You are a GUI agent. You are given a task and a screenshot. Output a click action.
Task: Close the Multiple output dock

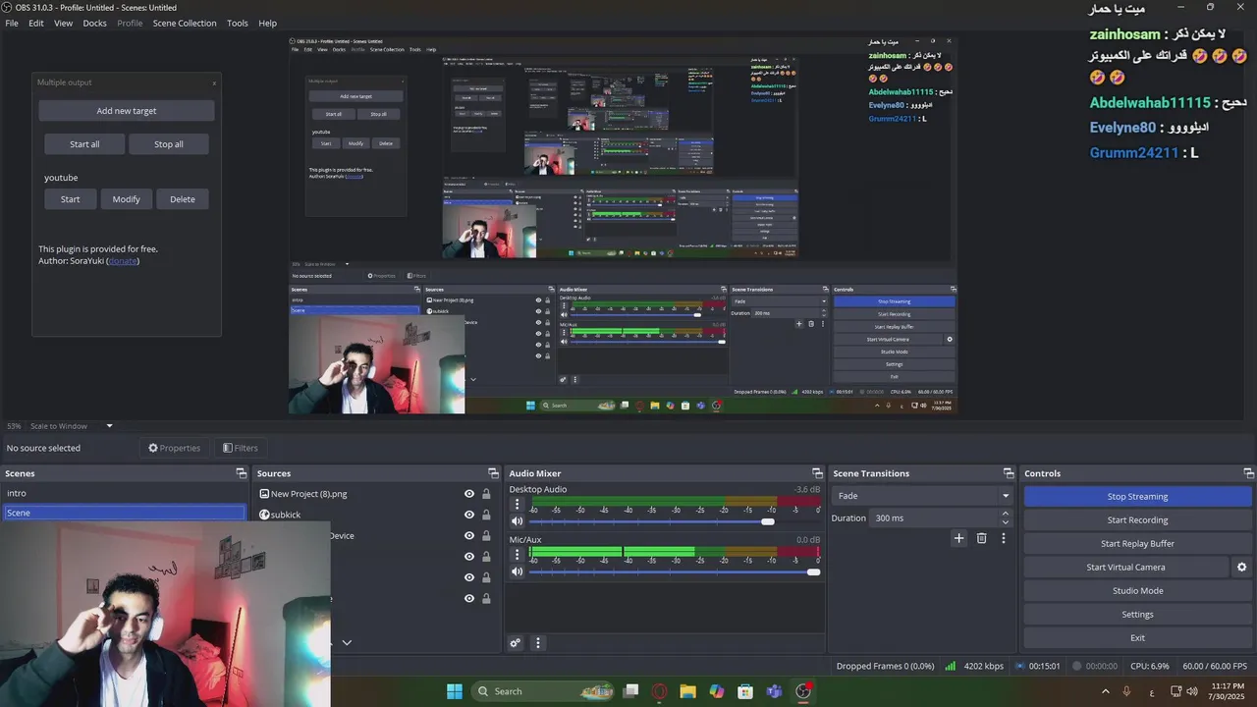214,82
